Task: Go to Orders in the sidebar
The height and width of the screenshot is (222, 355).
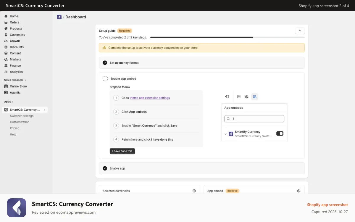Action: pyautogui.click(x=14, y=22)
